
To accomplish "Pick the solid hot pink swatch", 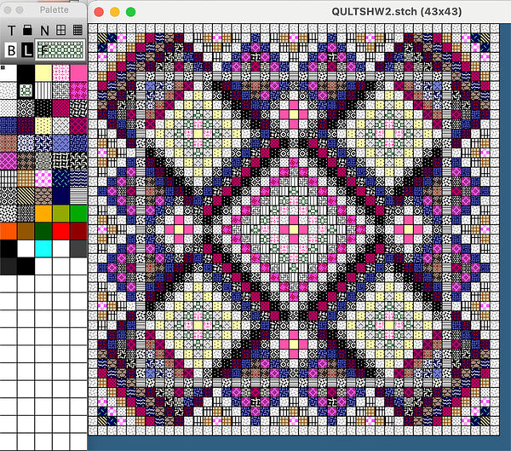I will pyautogui.click(x=78, y=73).
